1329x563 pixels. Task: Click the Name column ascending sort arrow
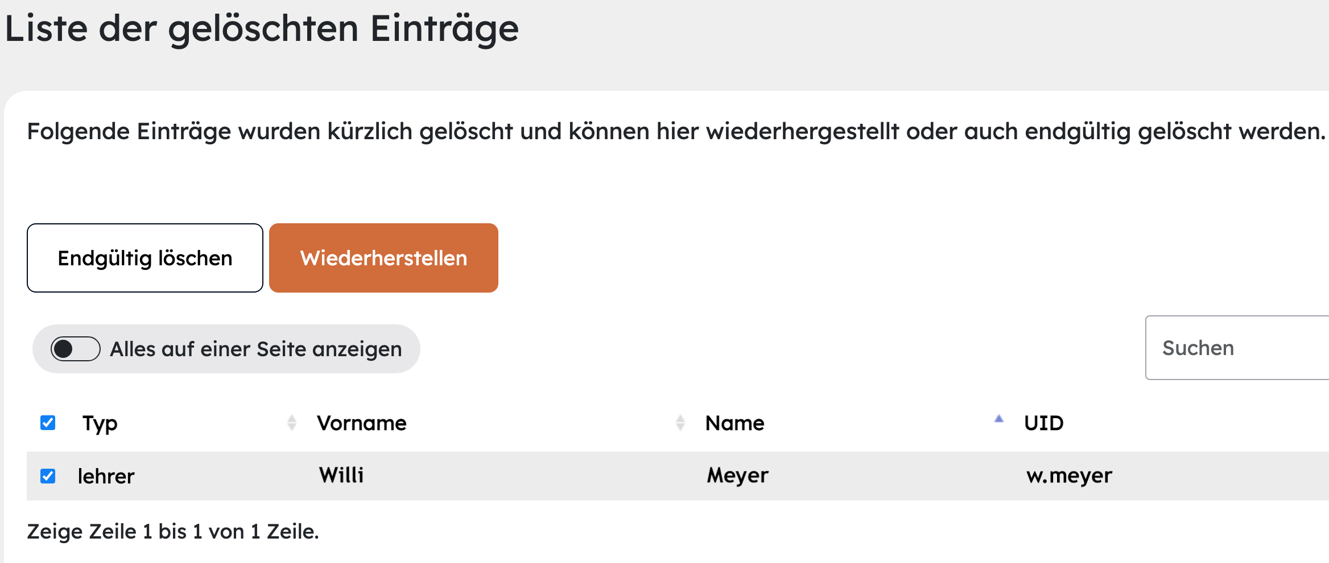[x=999, y=419]
